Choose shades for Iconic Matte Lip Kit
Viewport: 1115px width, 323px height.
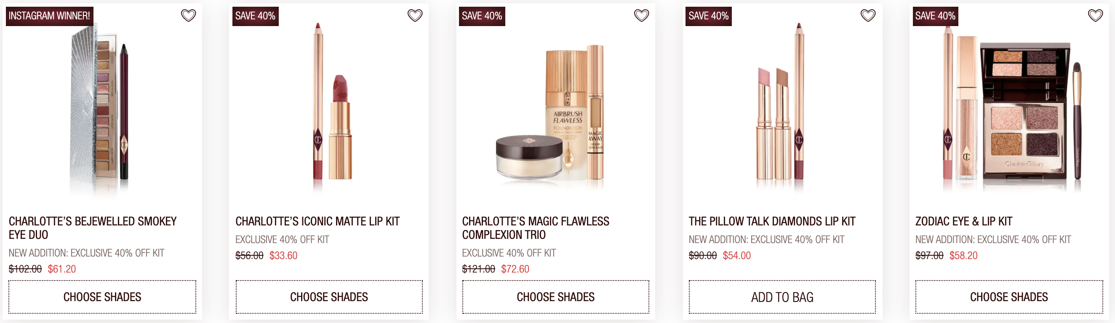[329, 297]
